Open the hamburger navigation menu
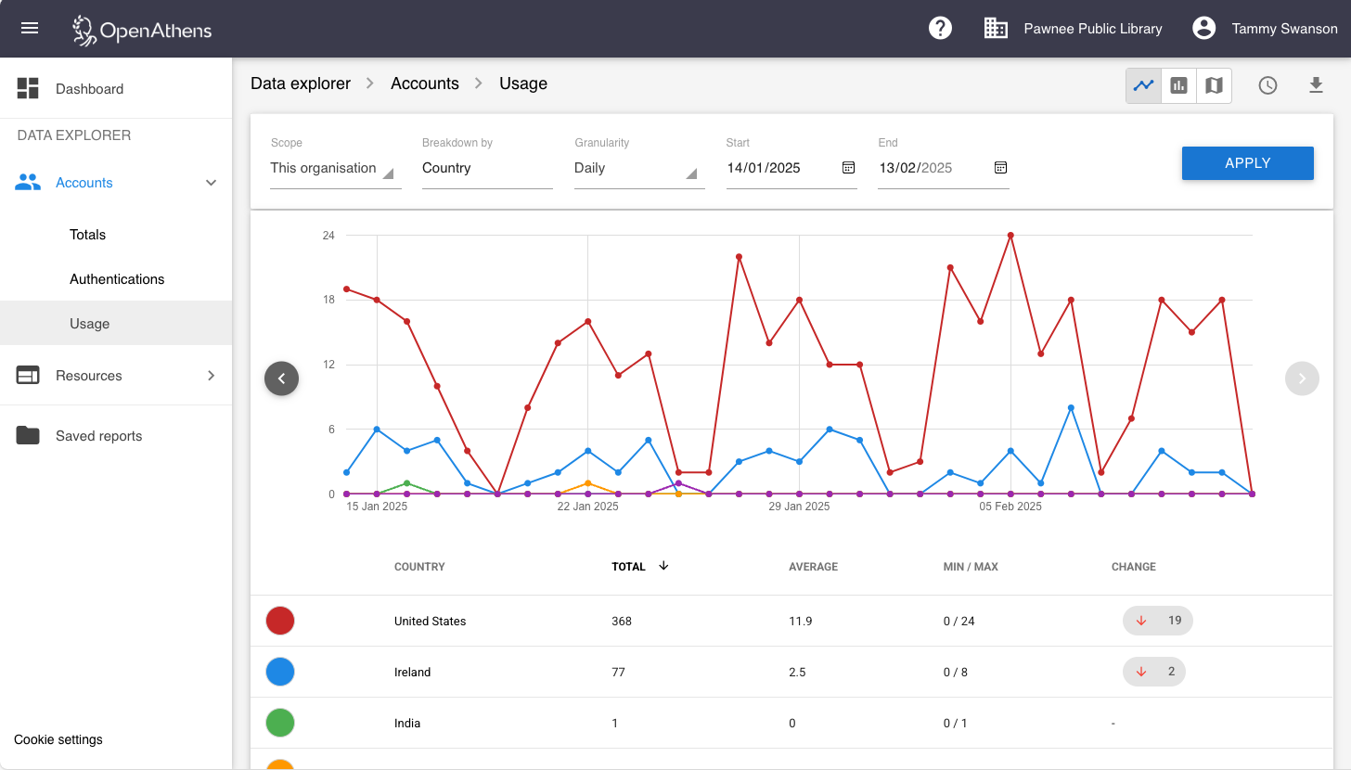This screenshot has height=770, width=1351. tap(29, 28)
